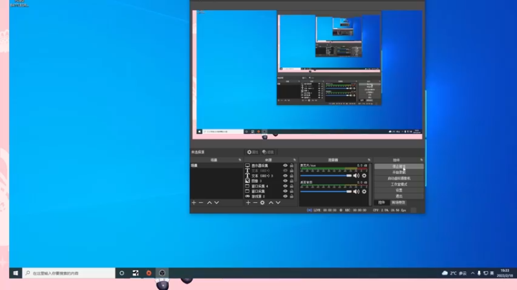Open 桌面音频 audio settings gear

point(364,191)
